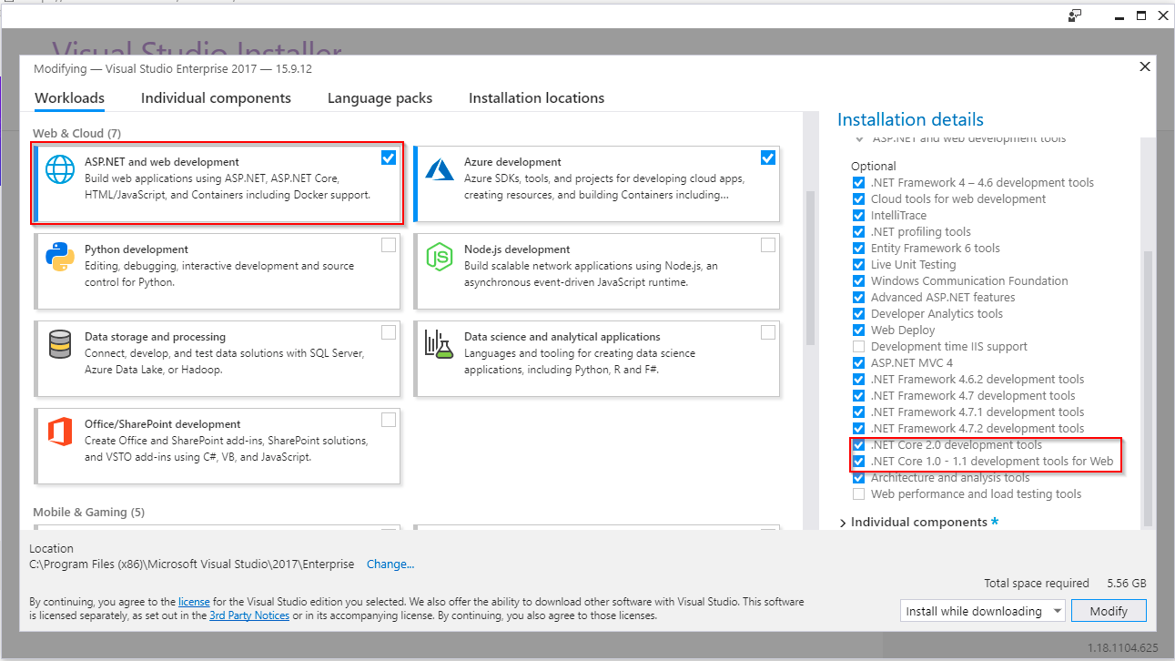Click the Modify button

[1109, 611]
